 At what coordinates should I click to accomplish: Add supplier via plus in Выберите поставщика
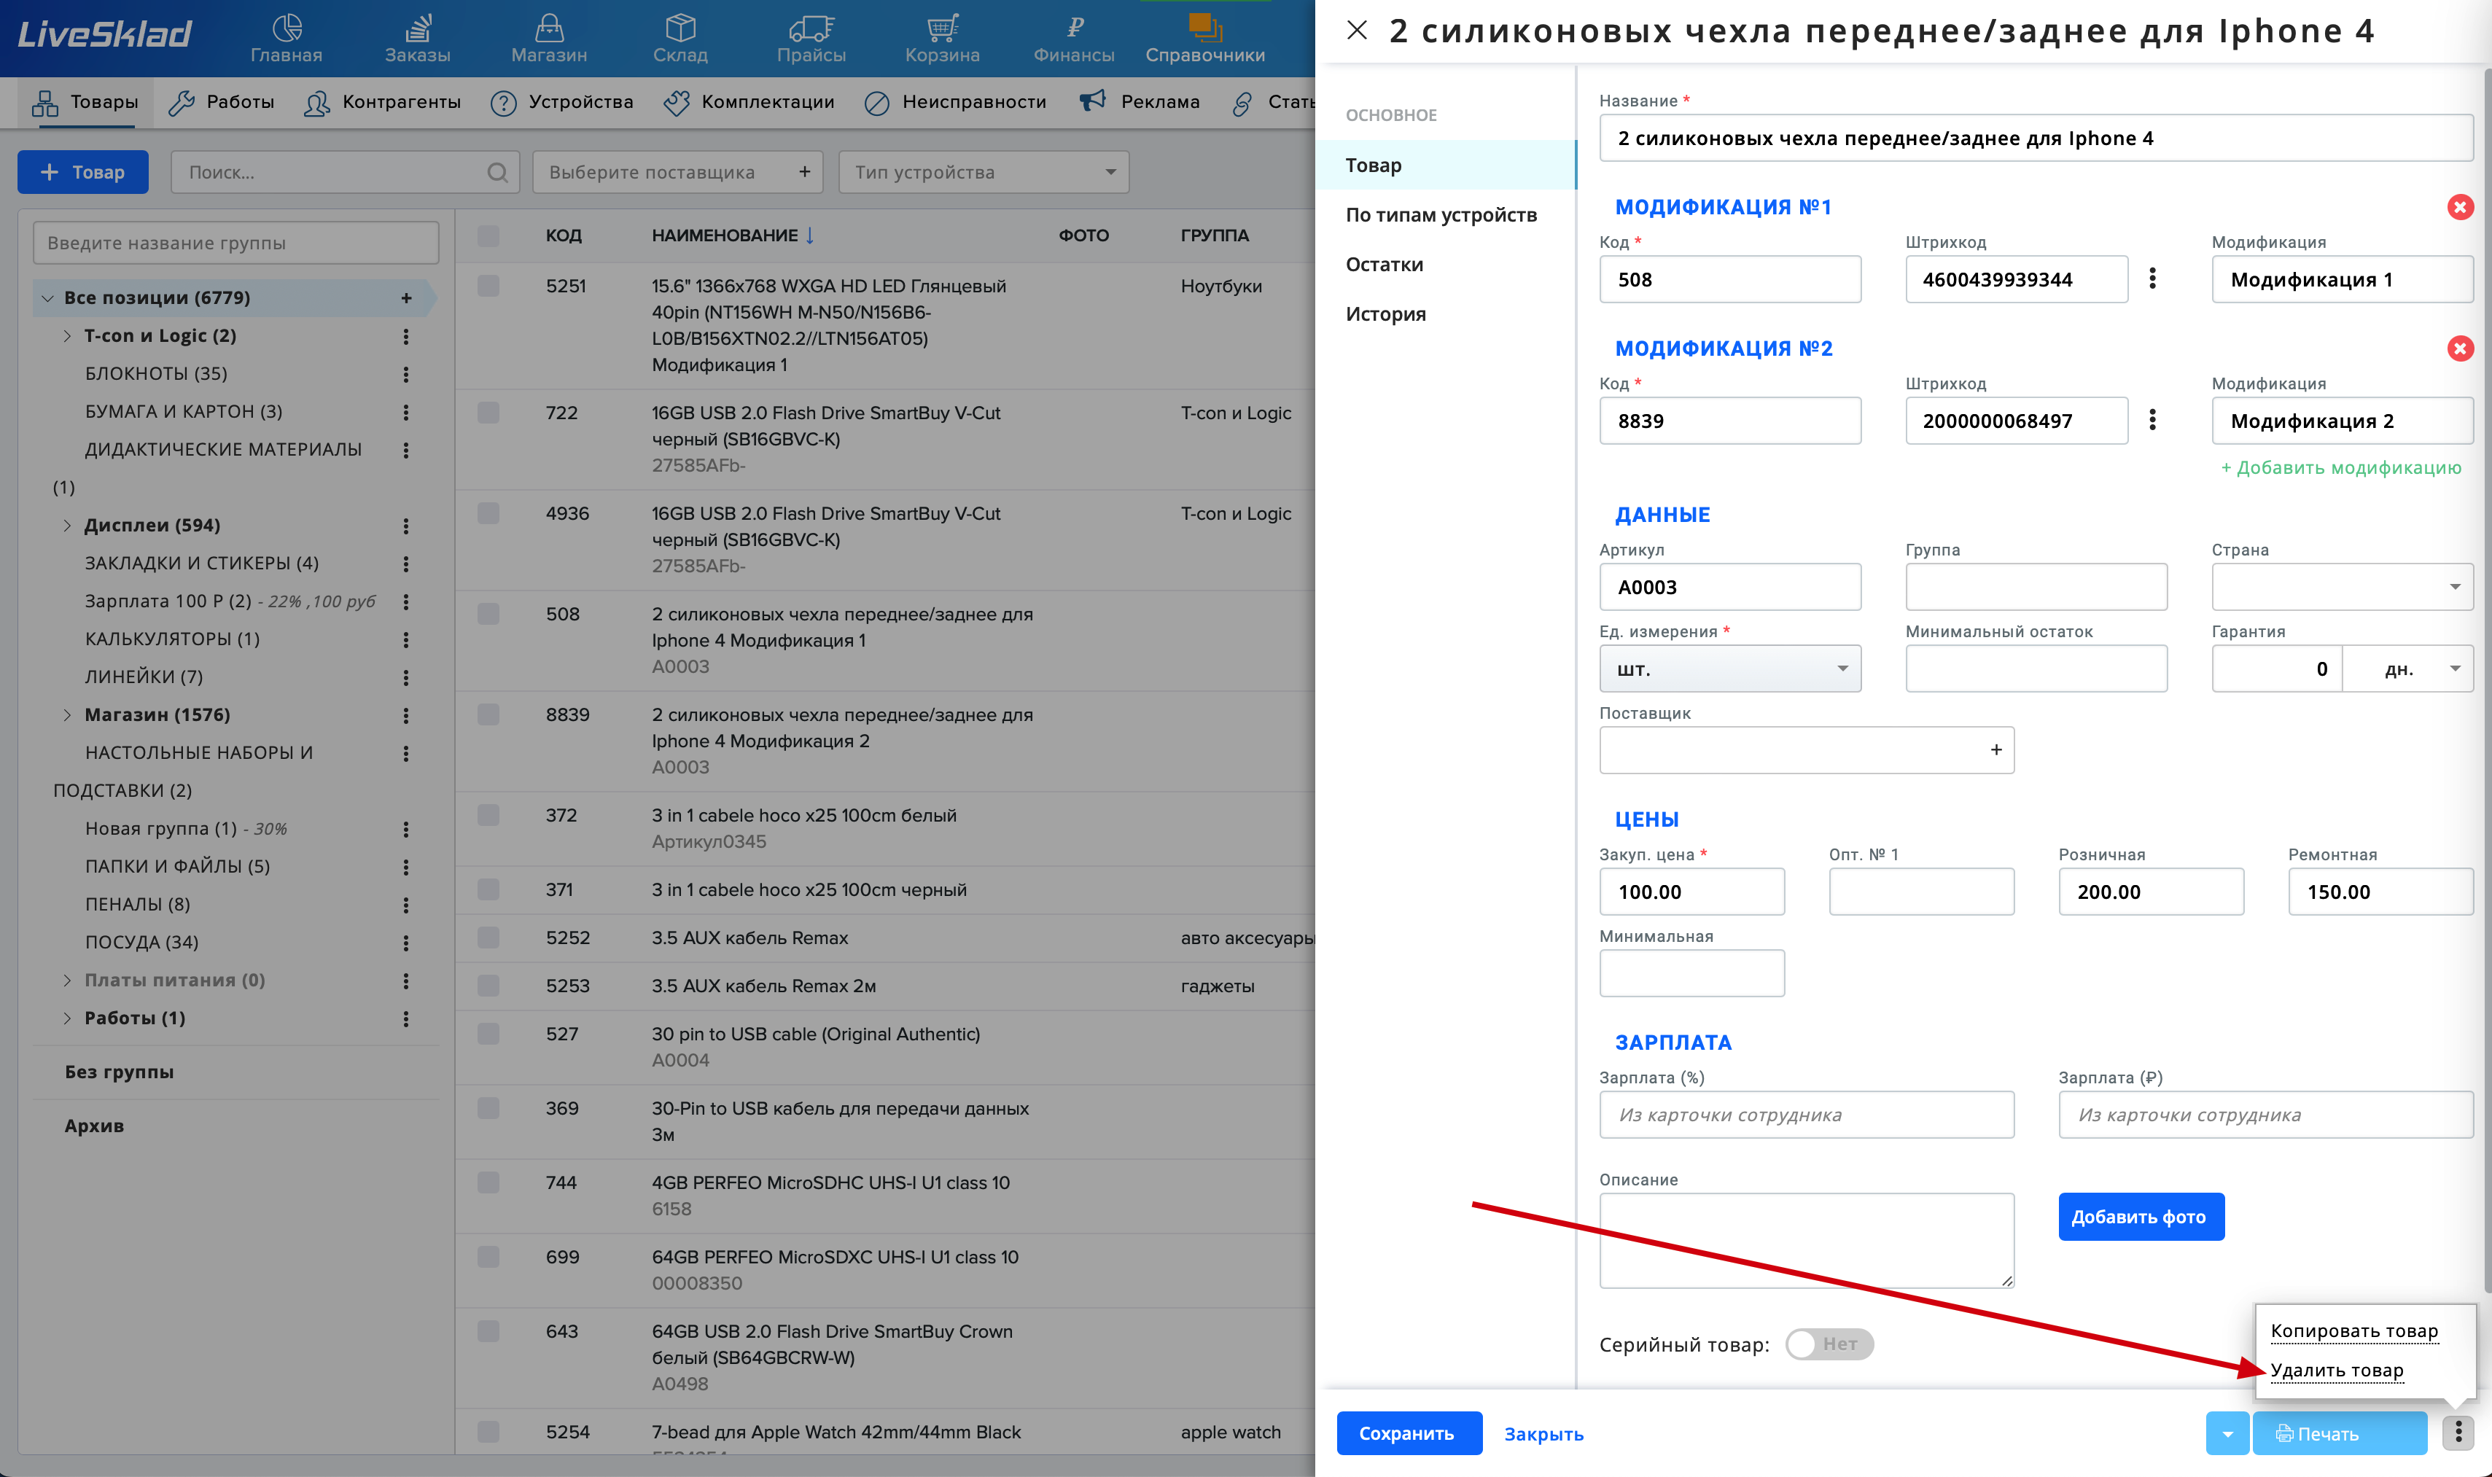(804, 172)
